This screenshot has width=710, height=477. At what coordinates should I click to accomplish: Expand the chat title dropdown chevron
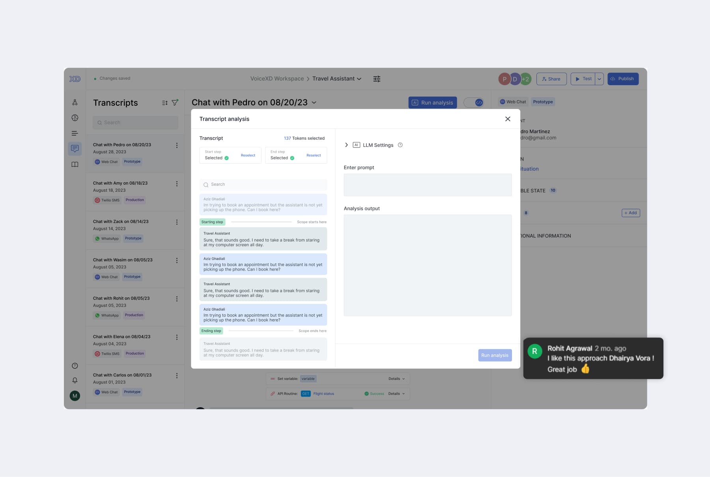click(x=314, y=103)
